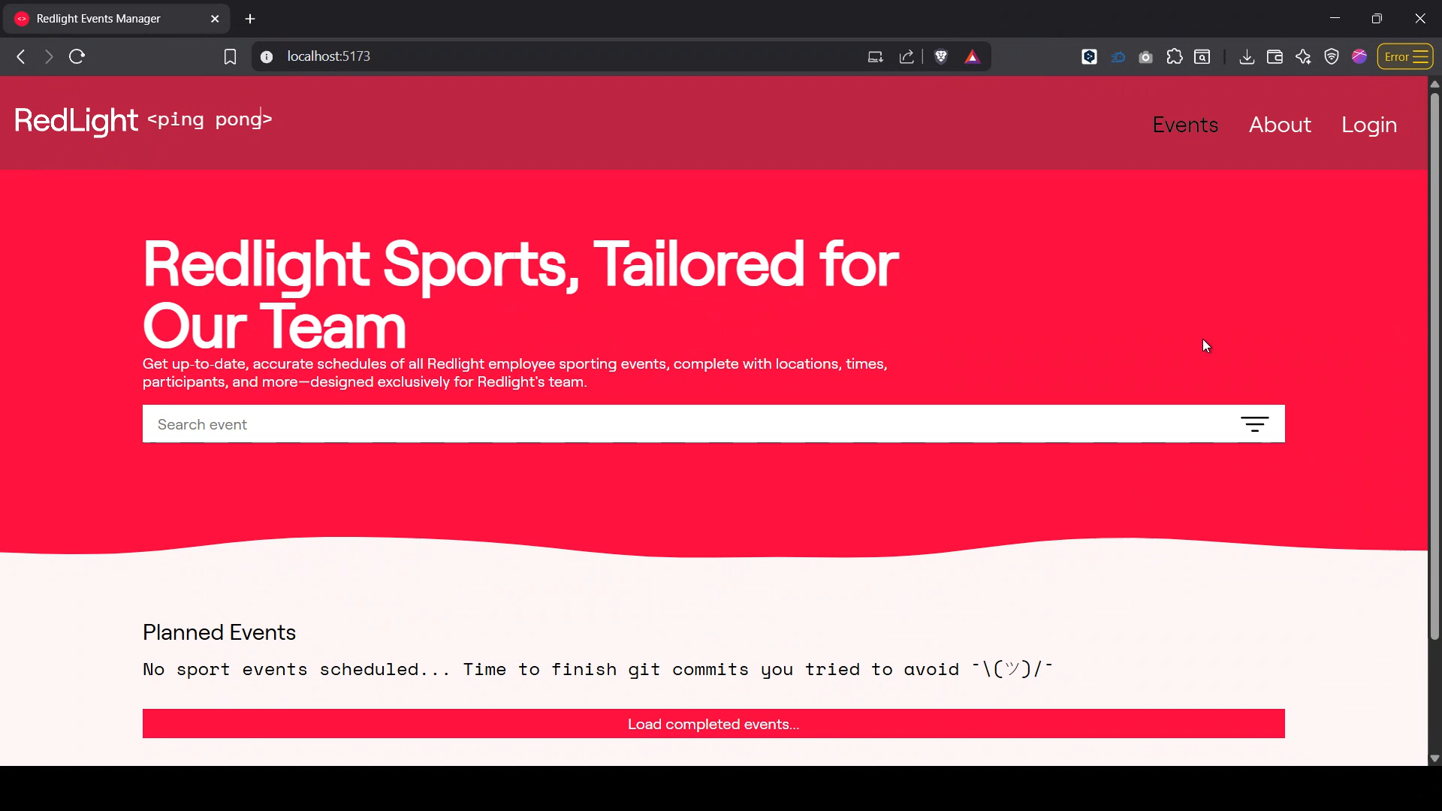Click the page vertical scrollbar thumb
Viewport: 1442px width, 811px height.
pos(1434,366)
